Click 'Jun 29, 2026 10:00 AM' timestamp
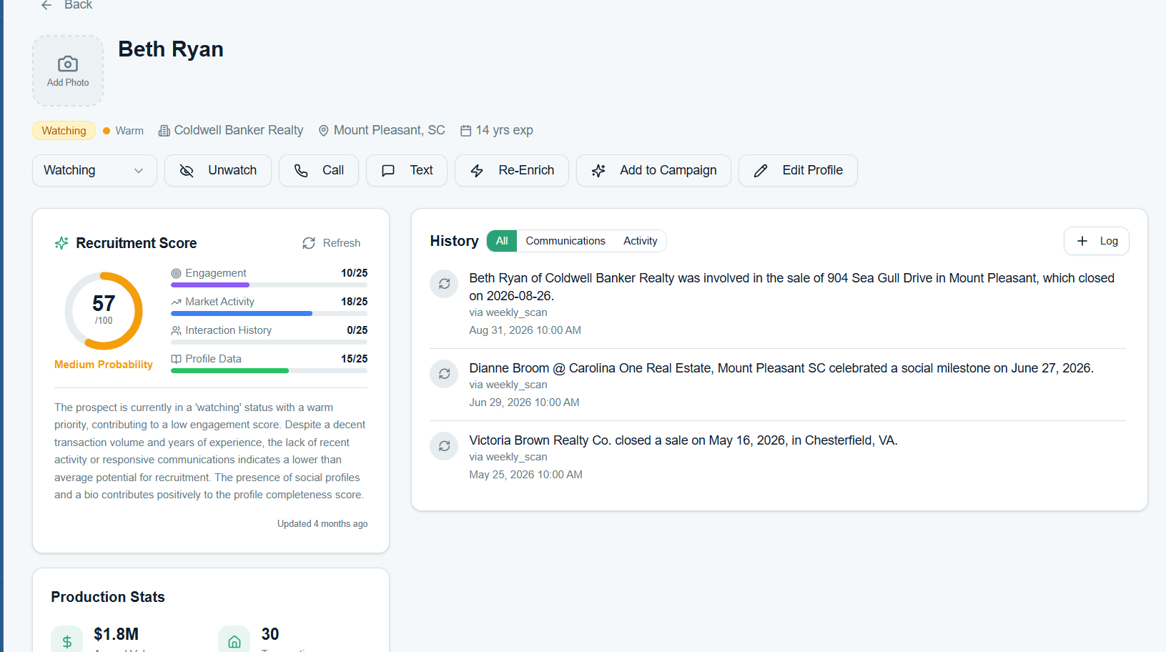 pos(524,402)
